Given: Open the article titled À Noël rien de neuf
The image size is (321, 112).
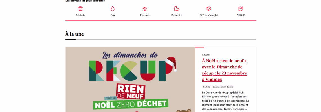Looking at the screenshot, I should pos(224,70).
